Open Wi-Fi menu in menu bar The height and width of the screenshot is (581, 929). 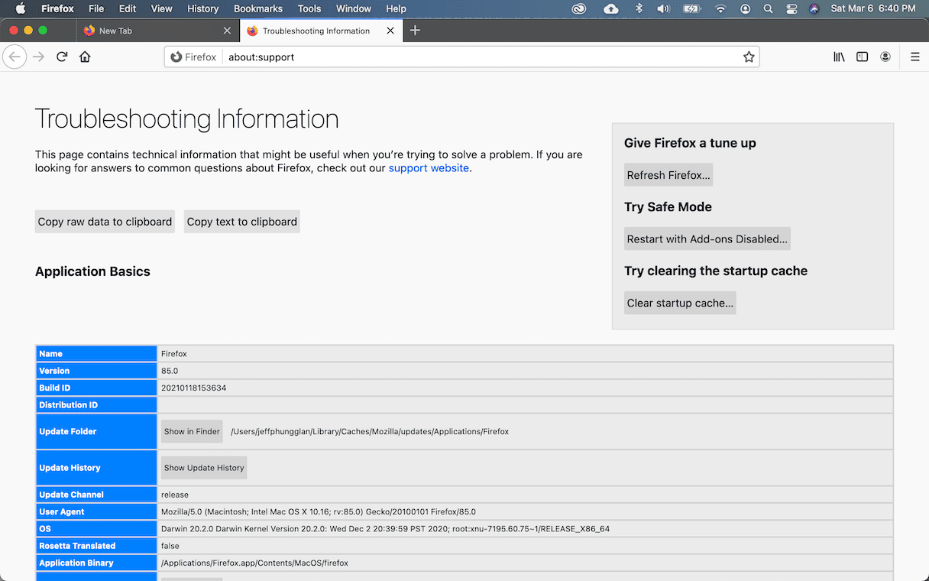tap(720, 8)
